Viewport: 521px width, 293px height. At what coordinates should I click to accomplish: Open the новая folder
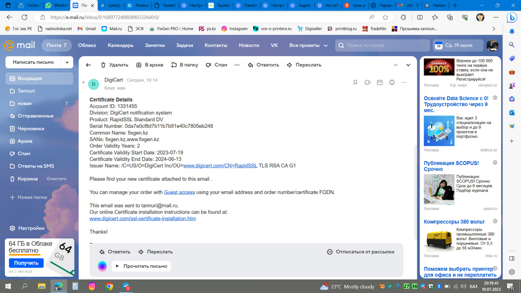pyautogui.click(x=39, y=103)
